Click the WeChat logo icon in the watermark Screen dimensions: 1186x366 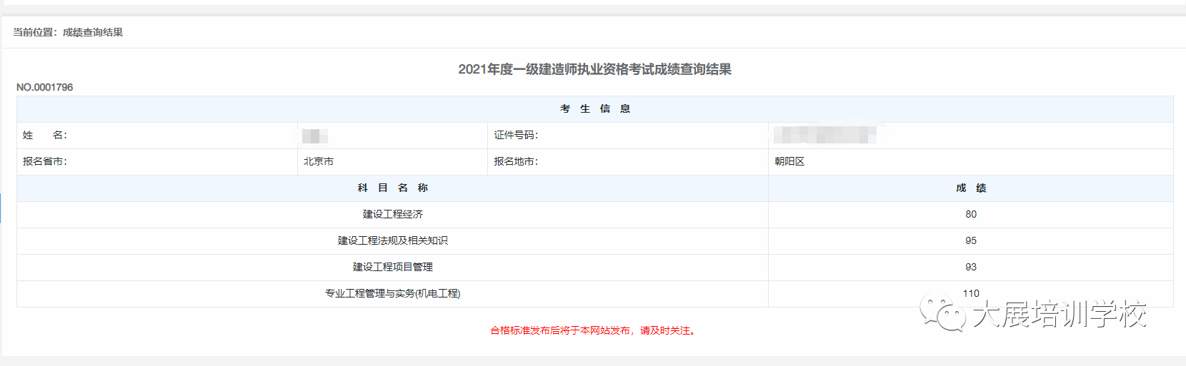942,314
